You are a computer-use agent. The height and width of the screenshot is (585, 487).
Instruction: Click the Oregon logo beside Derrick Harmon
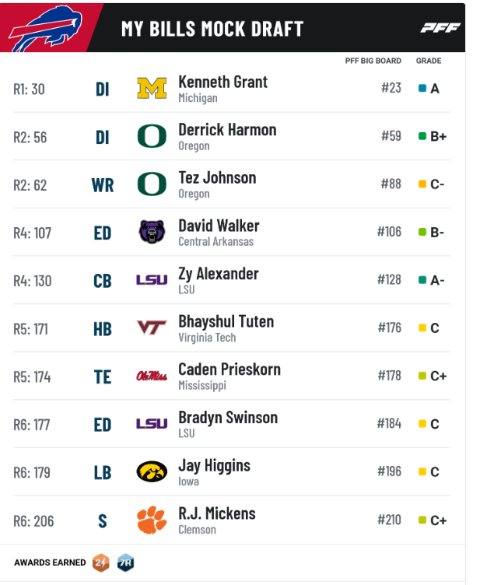click(152, 136)
